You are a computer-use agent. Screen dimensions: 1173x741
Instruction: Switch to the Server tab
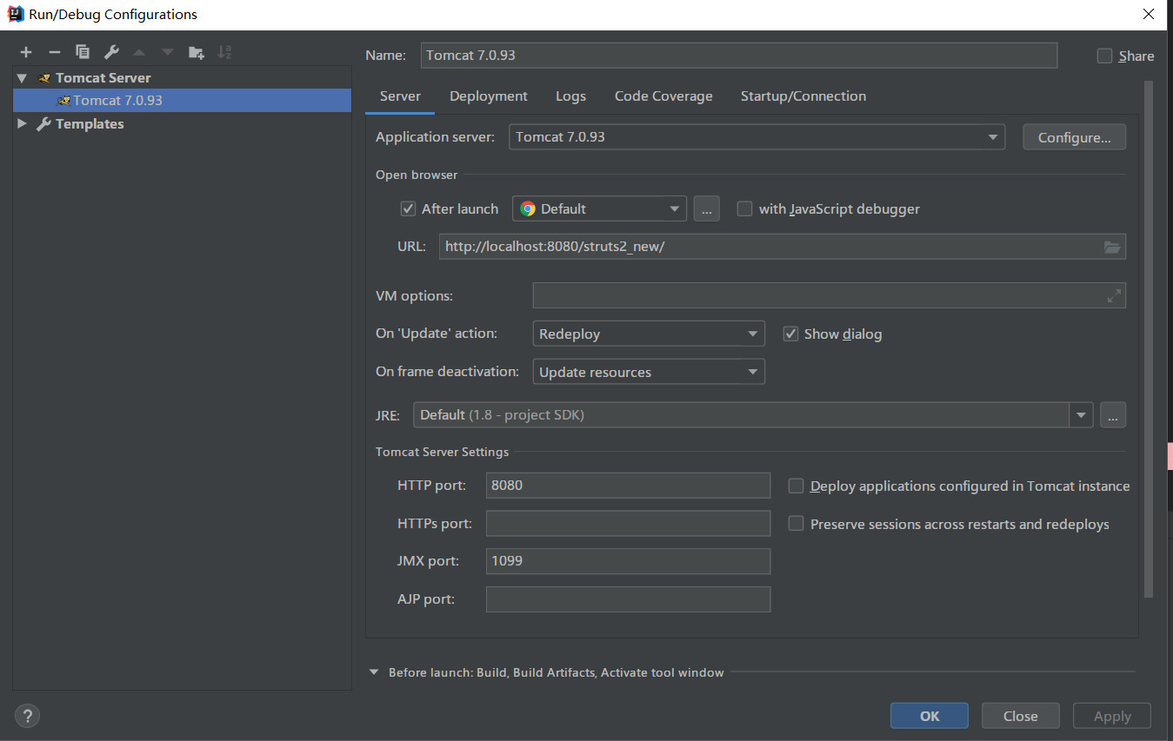[400, 96]
